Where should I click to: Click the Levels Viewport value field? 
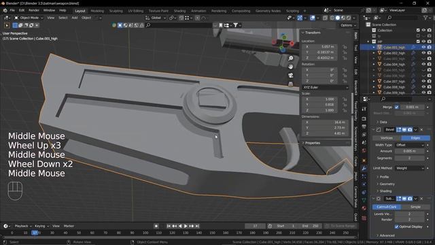coord(410,214)
